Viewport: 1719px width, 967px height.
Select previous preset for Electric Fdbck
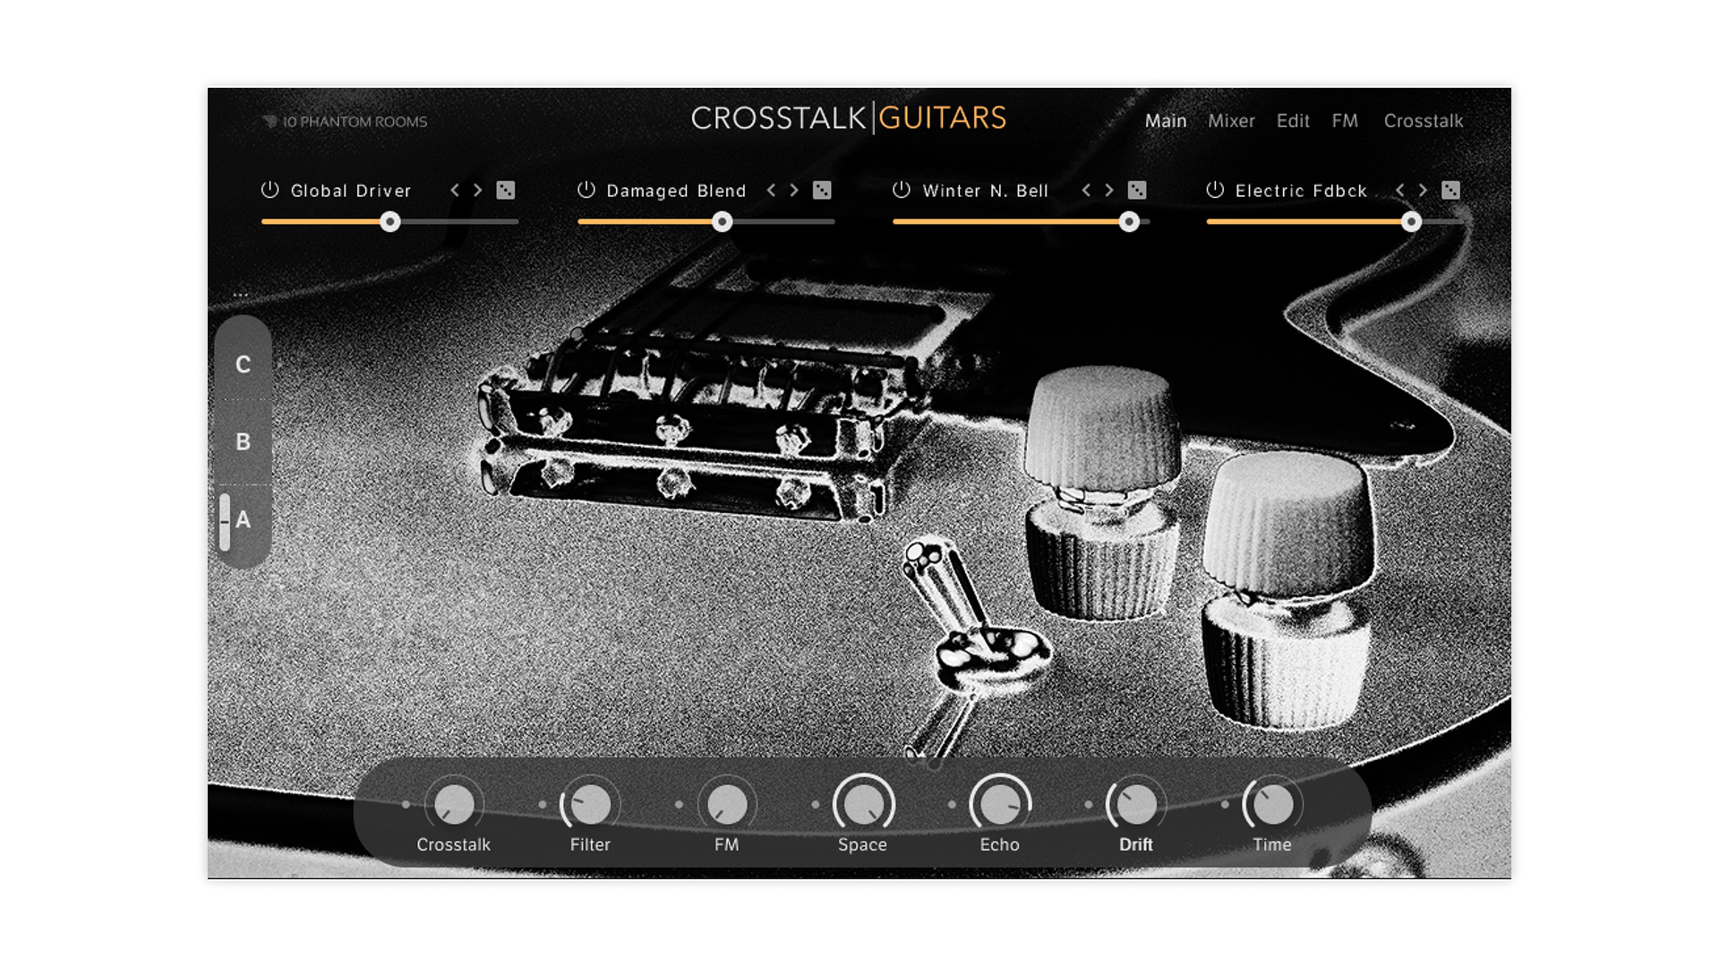(1400, 190)
